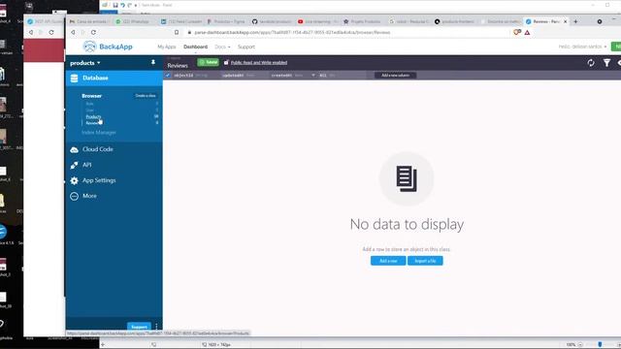Click the bookmark icon in the address bar
Image resolution: width=621 pixels, height=349 pixels.
[177, 32]
